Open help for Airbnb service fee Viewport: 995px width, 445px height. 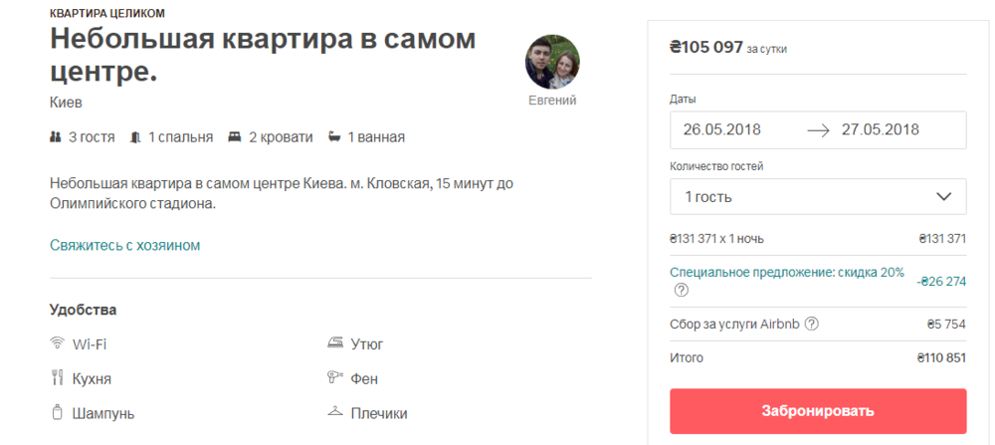click(x=812, y=324)
